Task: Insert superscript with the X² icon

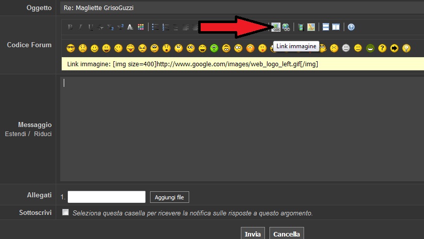Action: (120, 27)
